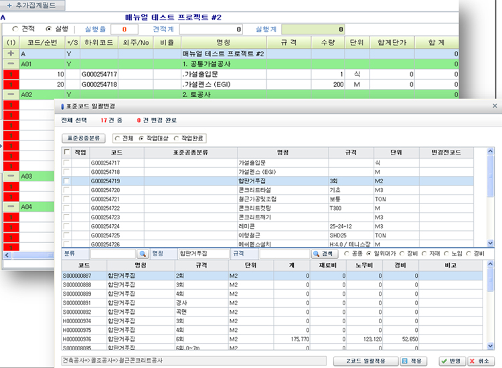Select the 견적 radio button

click(x=16, y=29)
